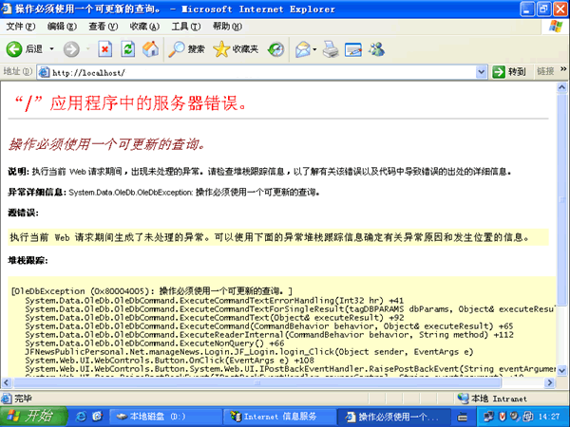The height and width of the screenshot is (427, 570).
Task: Click the network computers tray icon
Action: click(x=489, y=417)
